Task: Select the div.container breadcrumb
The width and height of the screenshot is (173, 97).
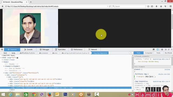Action: 44,53
